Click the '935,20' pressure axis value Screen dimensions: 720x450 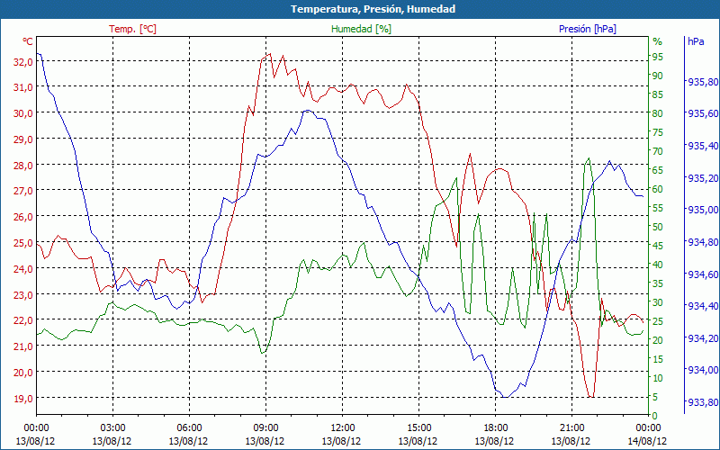(x=703, y=178)
